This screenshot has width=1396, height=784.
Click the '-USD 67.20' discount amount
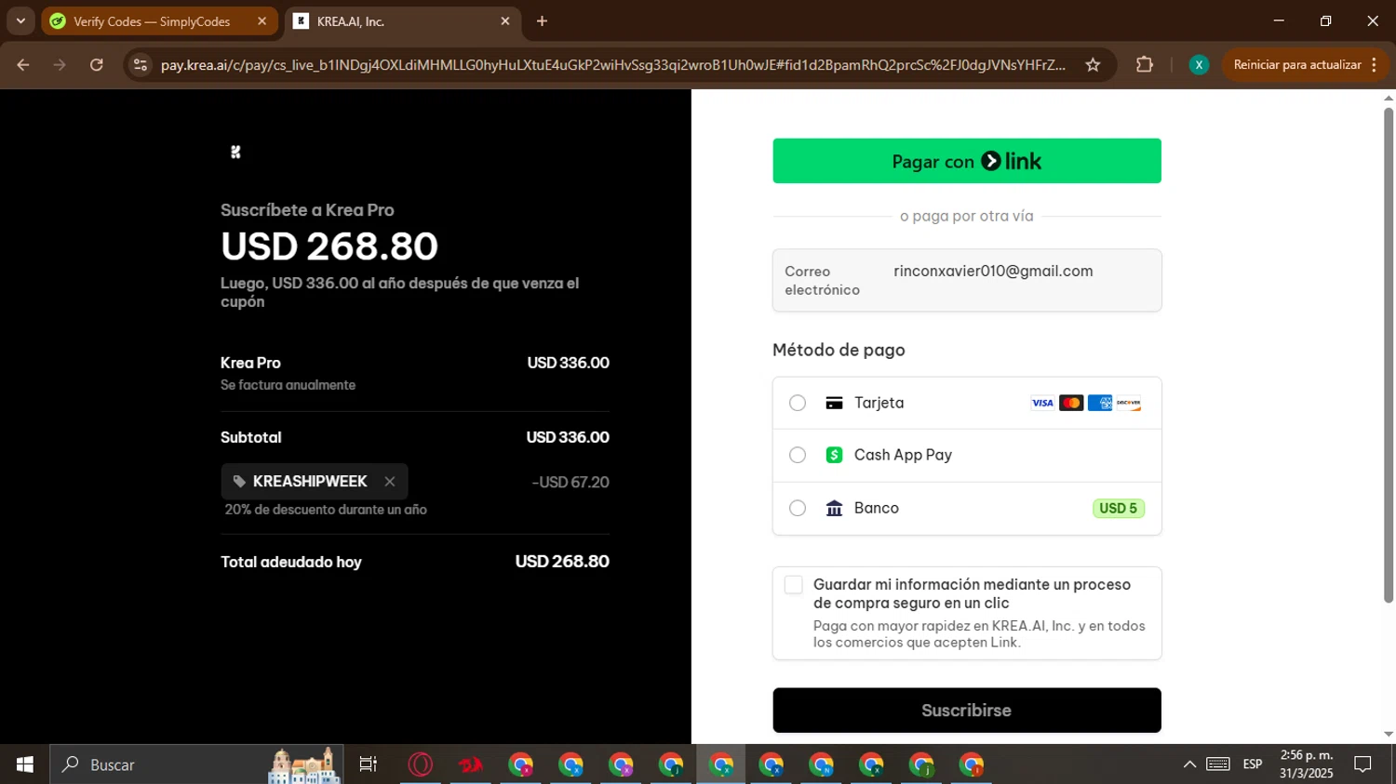[570, 482]
